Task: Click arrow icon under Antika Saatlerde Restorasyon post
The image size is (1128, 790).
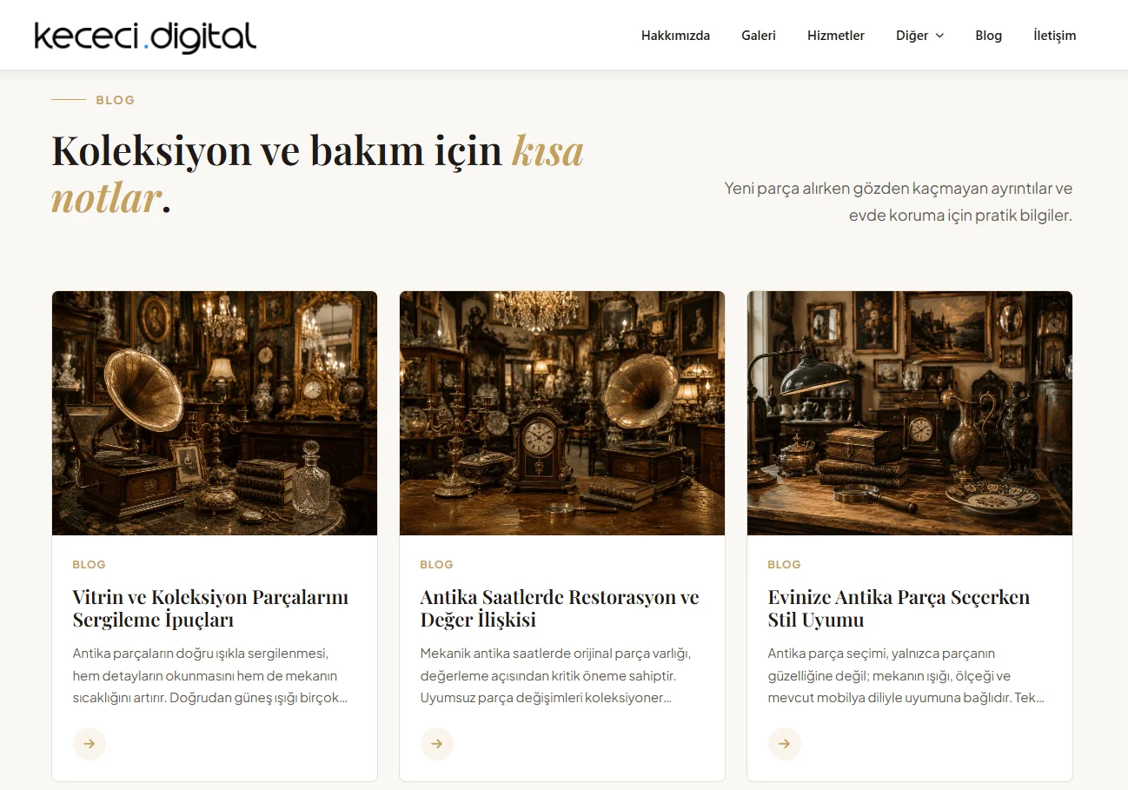Action: coord(437,744)
